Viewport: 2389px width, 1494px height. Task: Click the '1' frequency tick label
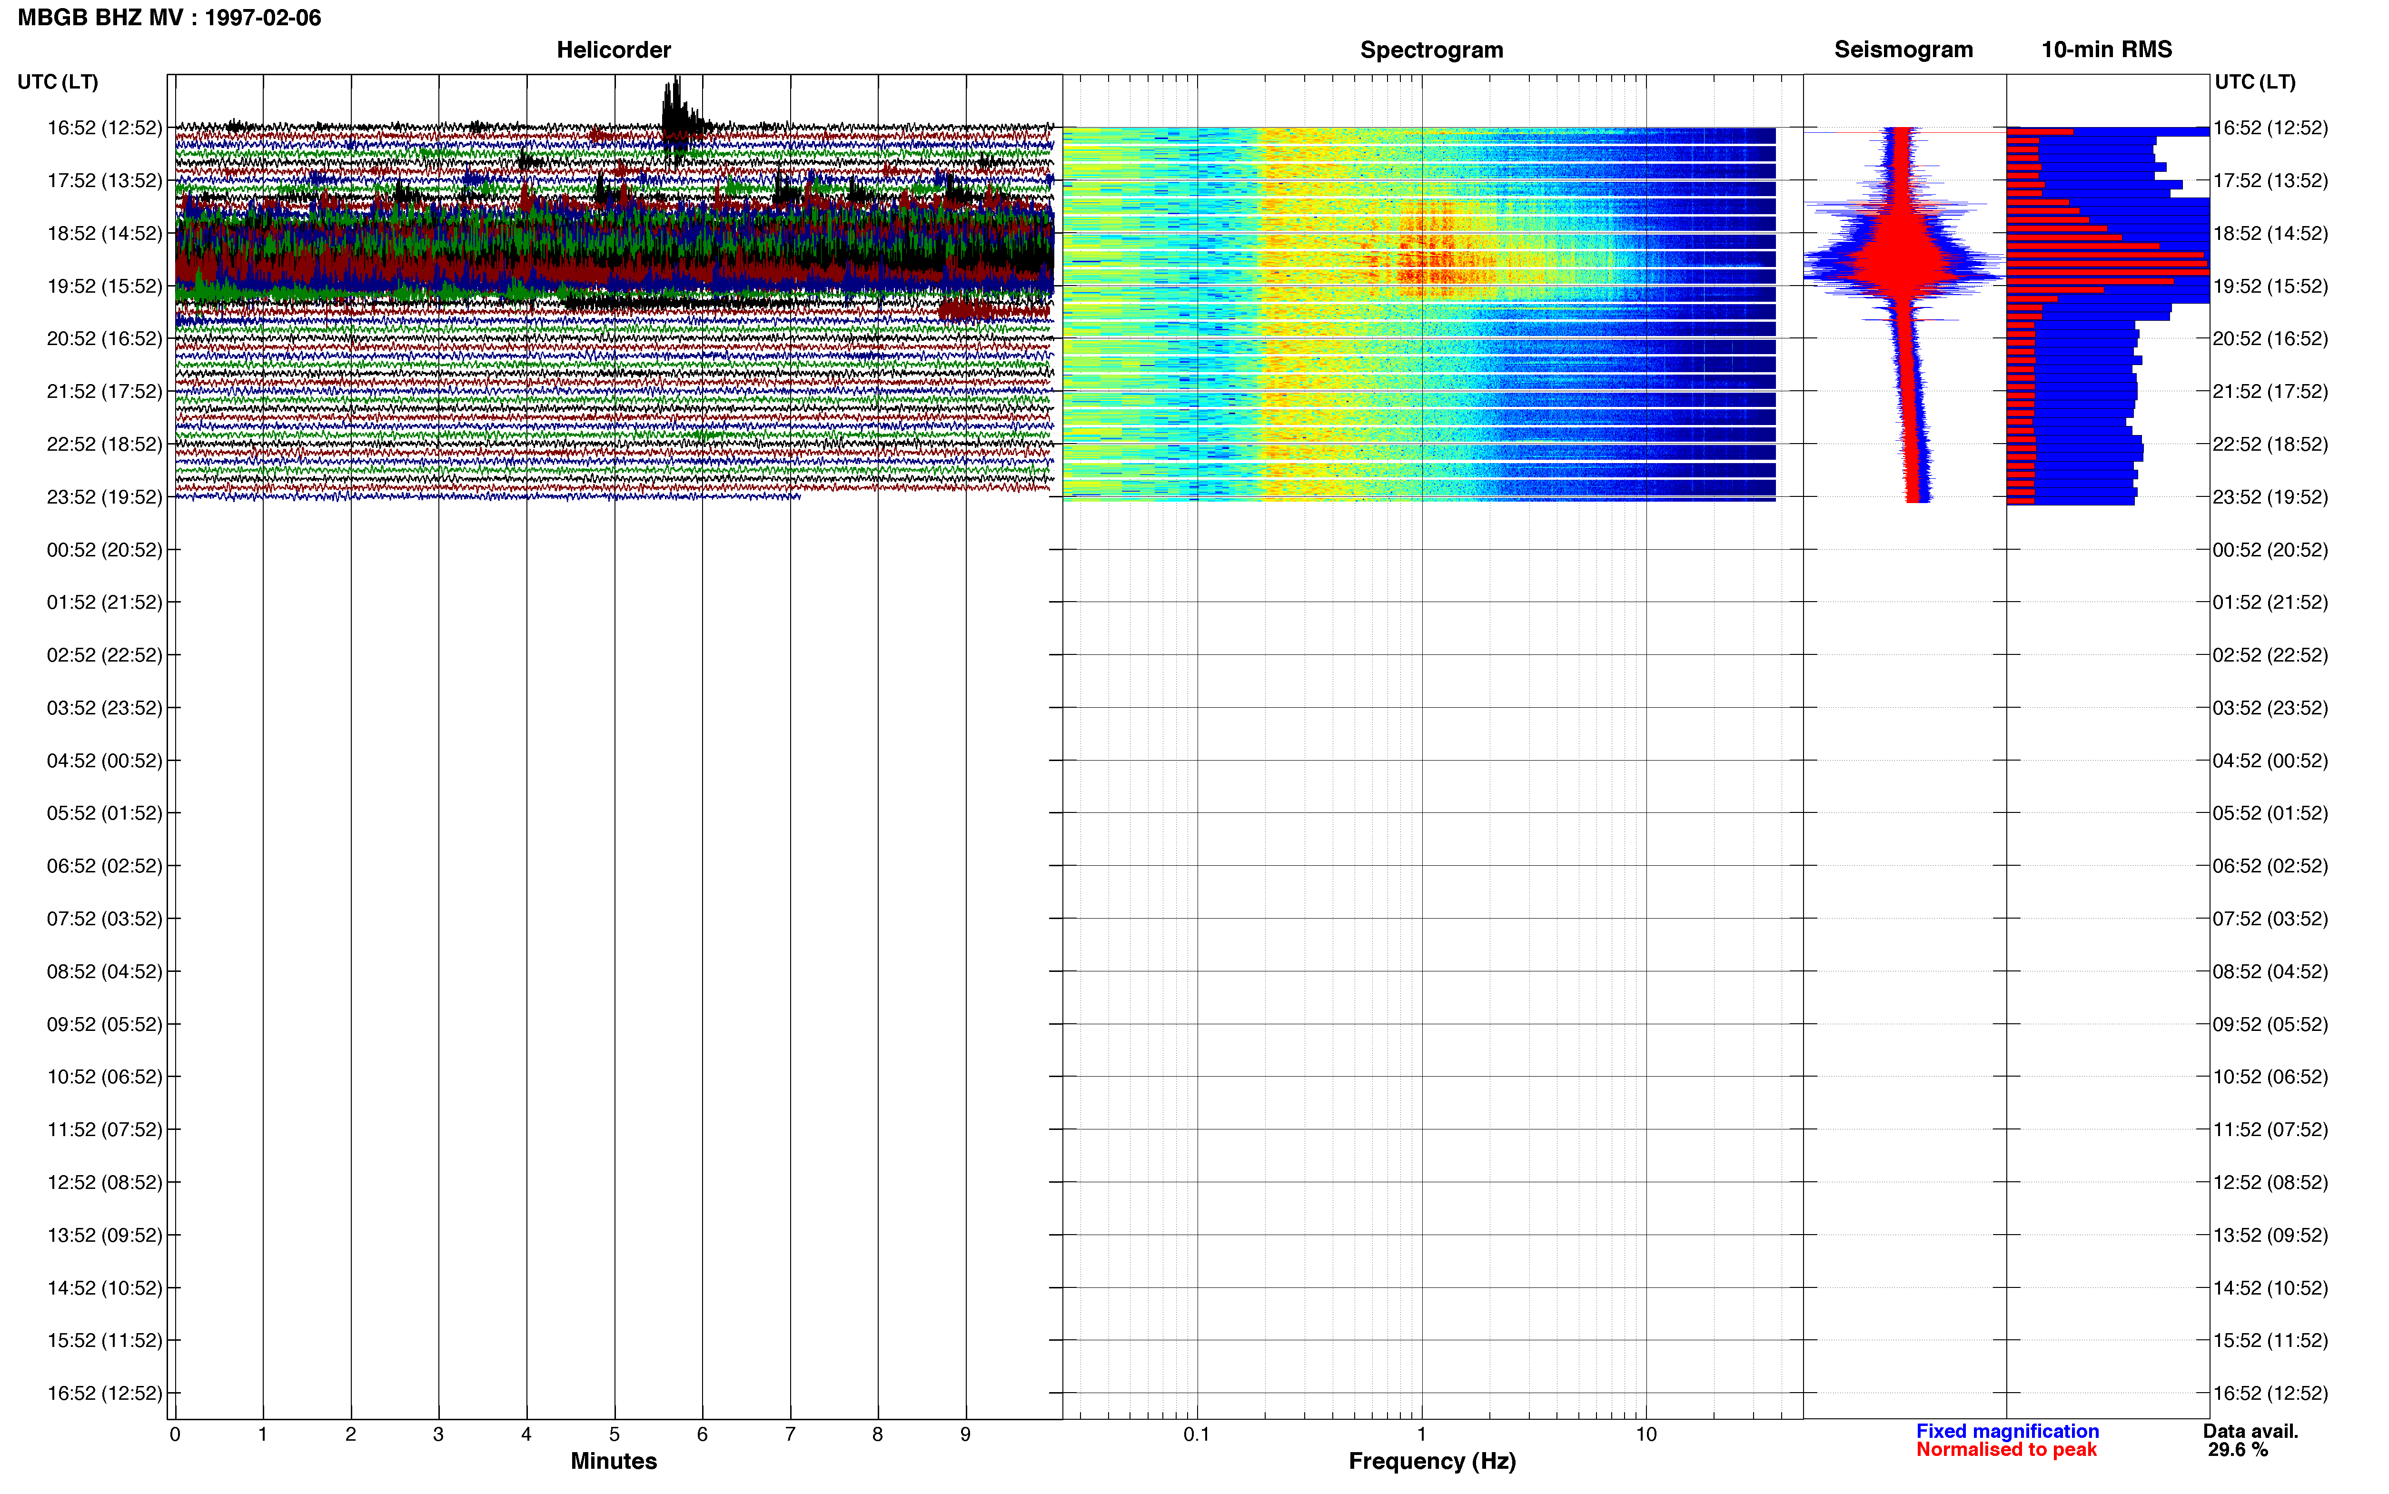[1422, 1434]
